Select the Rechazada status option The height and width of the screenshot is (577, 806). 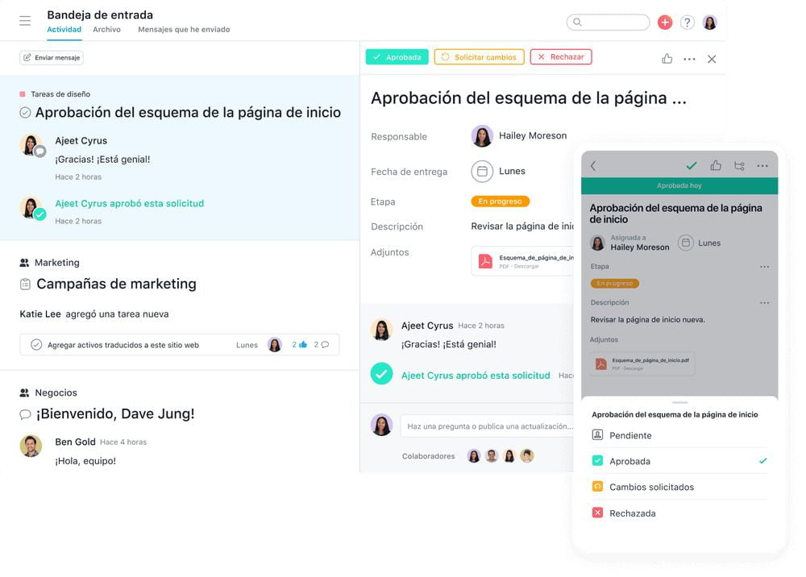click(x=632, y=513)
